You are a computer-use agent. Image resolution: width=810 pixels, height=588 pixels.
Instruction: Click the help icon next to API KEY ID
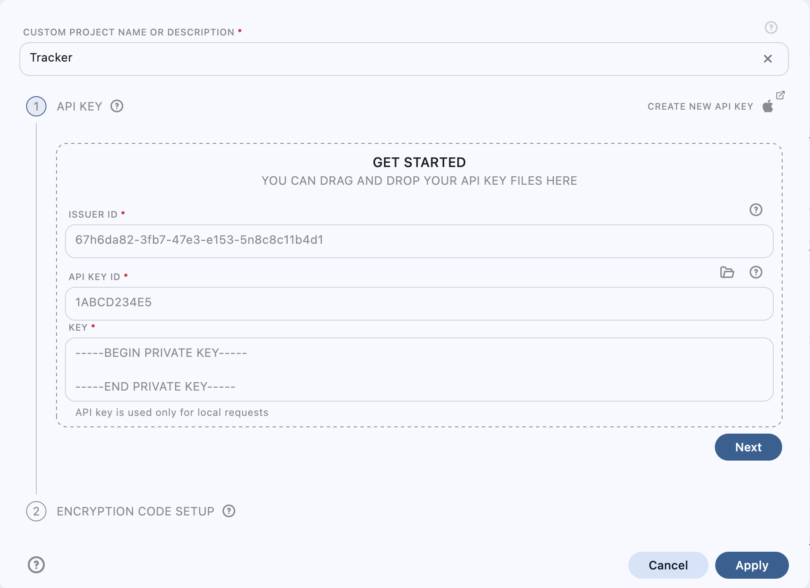(x=756, y=272)
